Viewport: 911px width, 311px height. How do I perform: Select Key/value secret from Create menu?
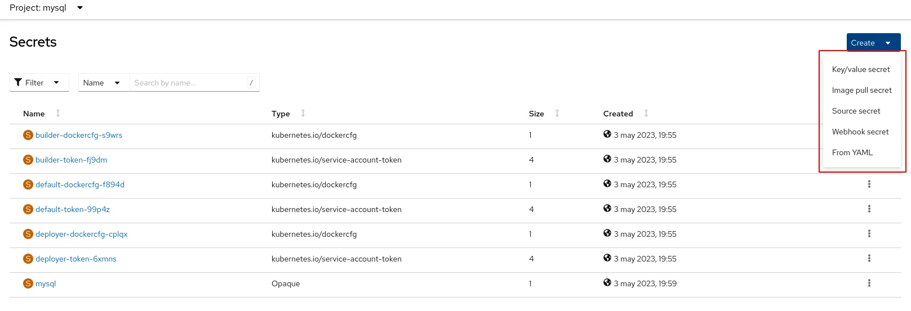coord(860,70)
